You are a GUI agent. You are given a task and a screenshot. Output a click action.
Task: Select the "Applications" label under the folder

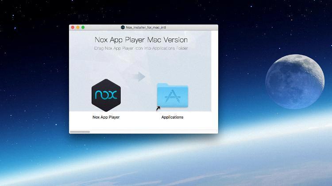pyautogui.click(x=172, y=117)
